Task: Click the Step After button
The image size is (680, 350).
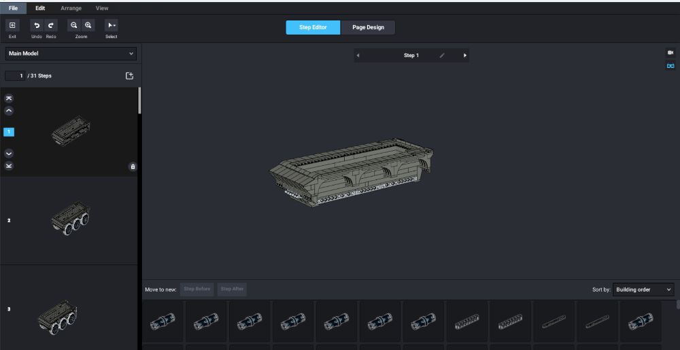Action: (x=232, y=289)
